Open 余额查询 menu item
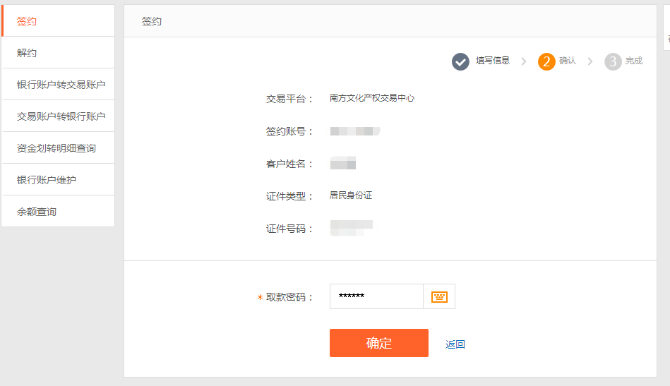Image resolution: width=670 pixels, height=386 pixels. tap(58, 212)
